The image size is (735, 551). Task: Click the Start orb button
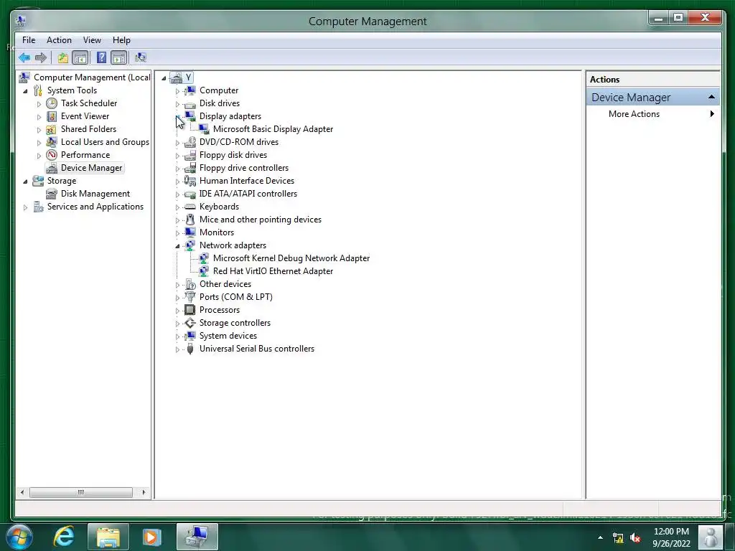pos(19,537)
